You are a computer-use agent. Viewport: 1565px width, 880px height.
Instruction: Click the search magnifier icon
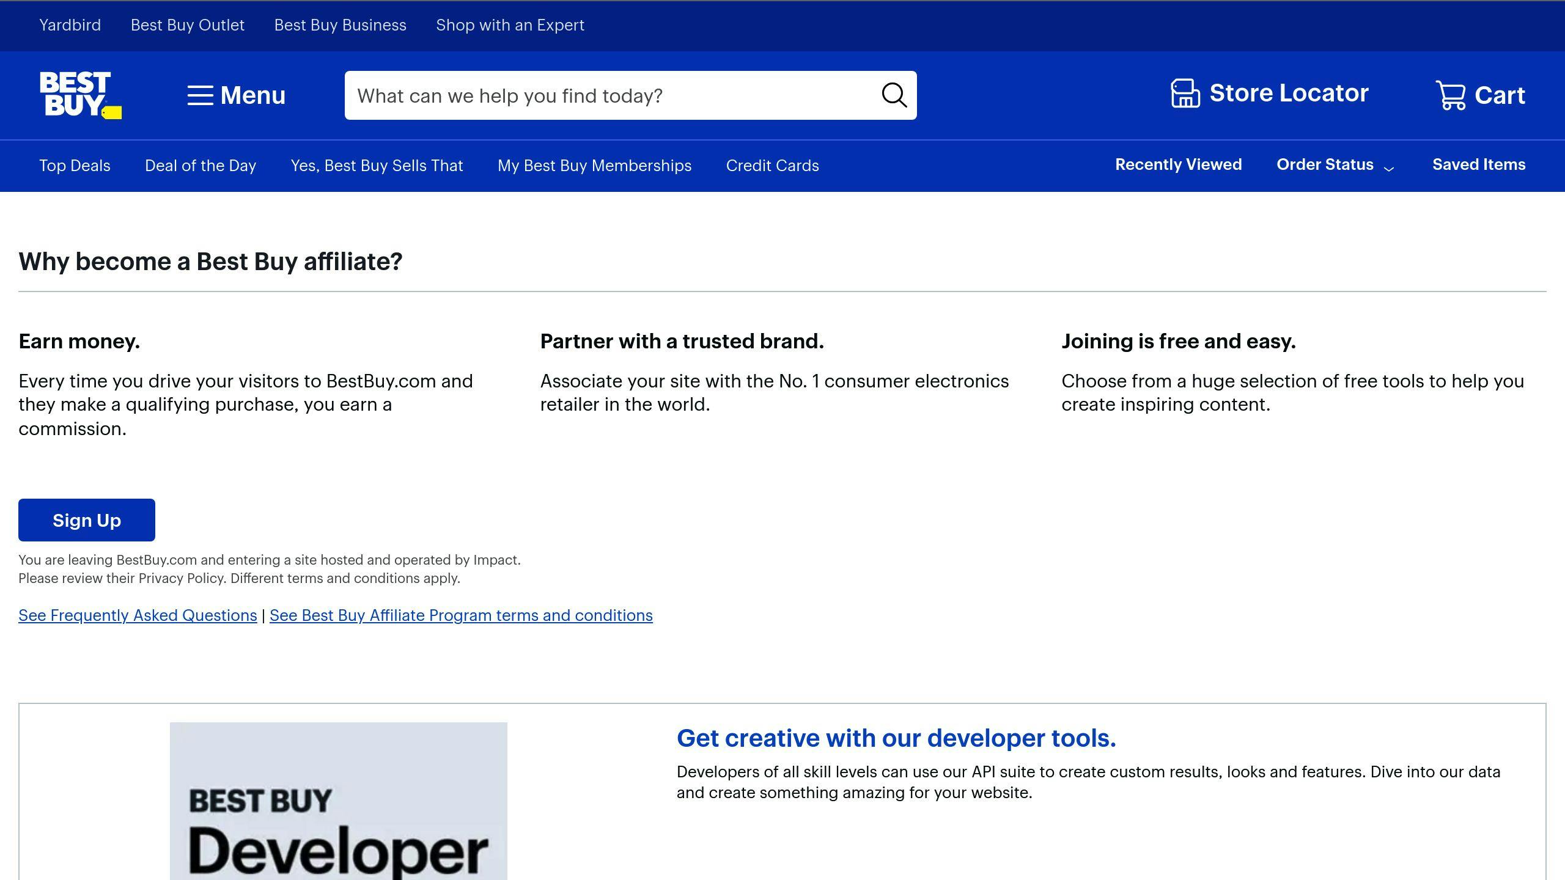(894, 95)
